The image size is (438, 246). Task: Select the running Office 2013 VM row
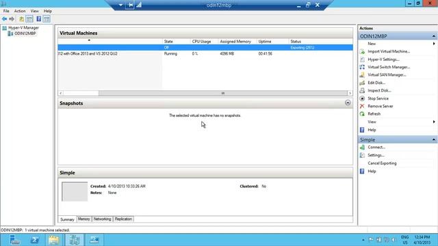[205, 54]
